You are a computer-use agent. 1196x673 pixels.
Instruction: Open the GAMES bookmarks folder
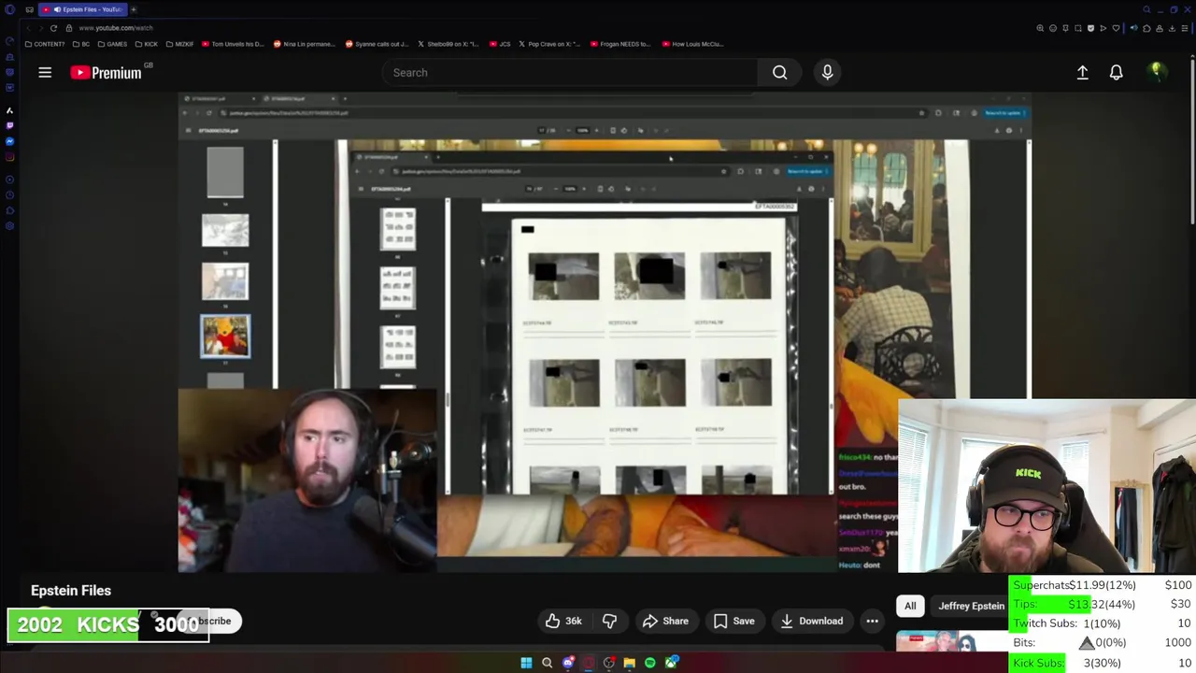point(112,44)
